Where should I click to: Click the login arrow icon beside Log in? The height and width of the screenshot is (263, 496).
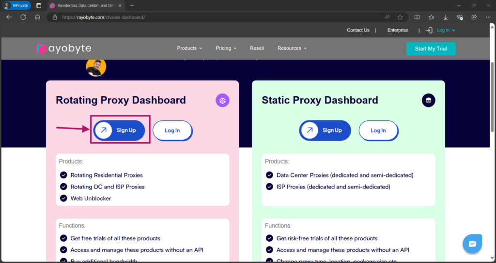tap(429, 30)
